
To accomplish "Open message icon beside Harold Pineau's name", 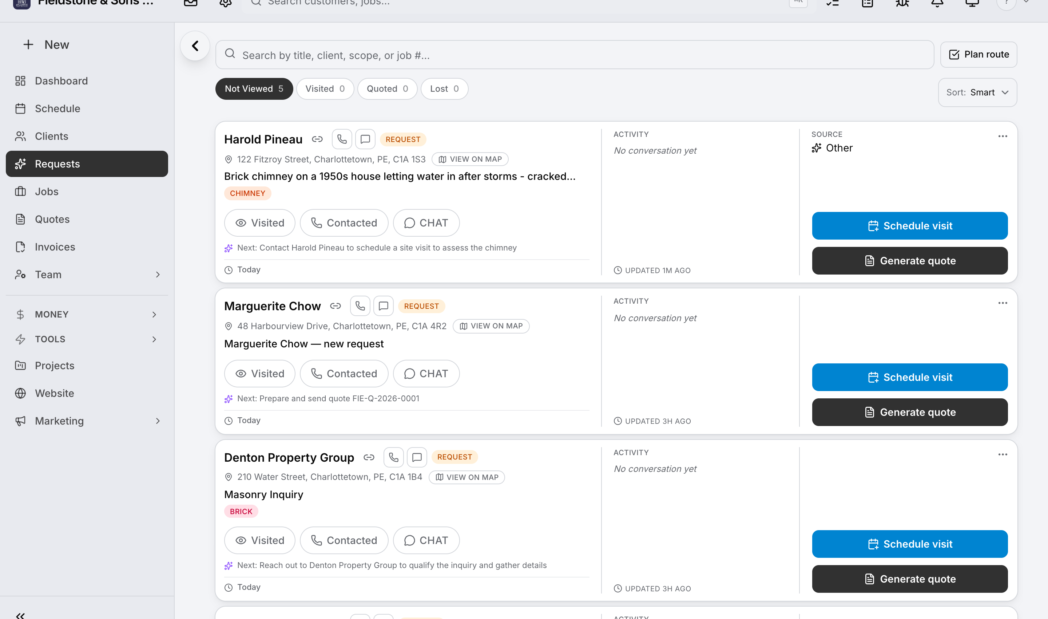I will [365, 139].
